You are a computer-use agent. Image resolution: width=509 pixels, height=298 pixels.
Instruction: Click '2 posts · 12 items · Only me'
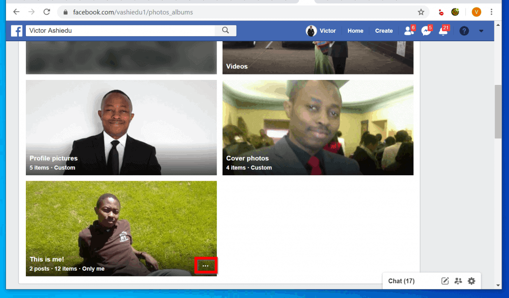tap(67, 269)
